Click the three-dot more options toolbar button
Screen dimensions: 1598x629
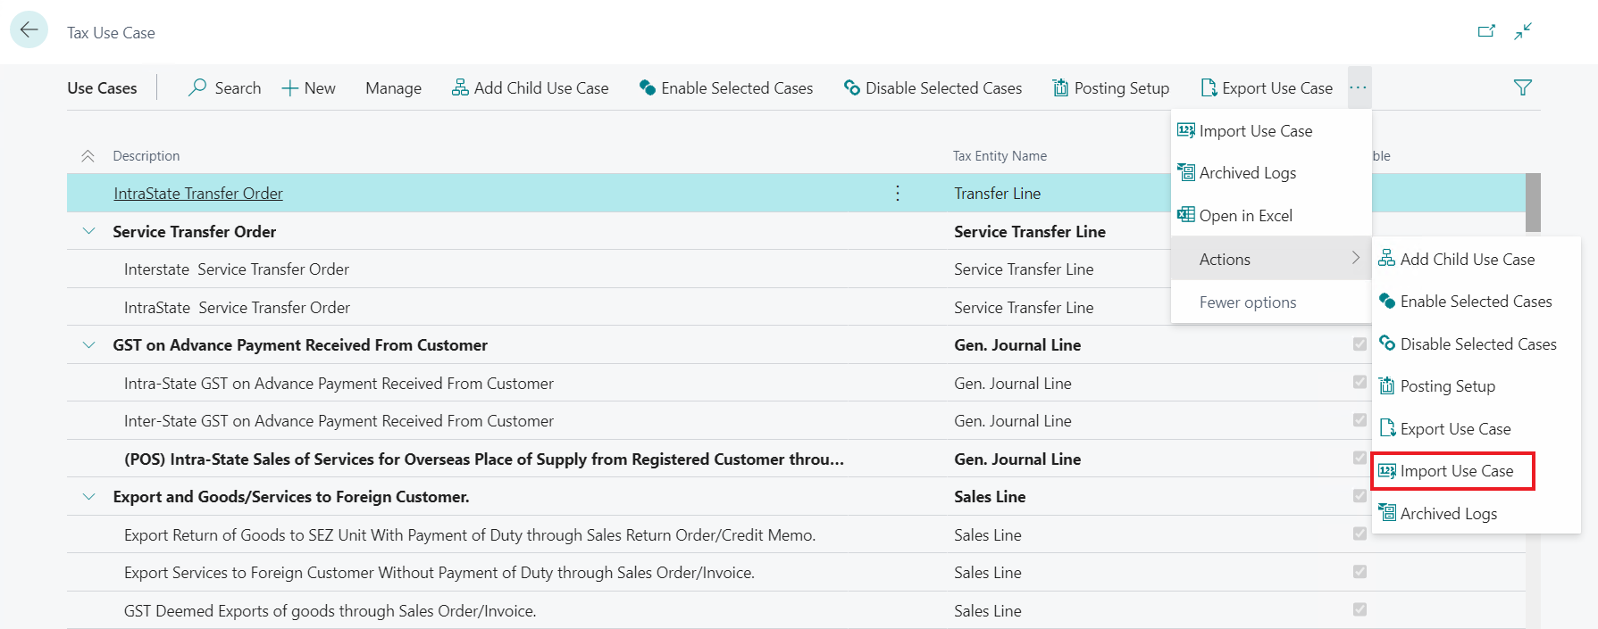[1359, 87]
